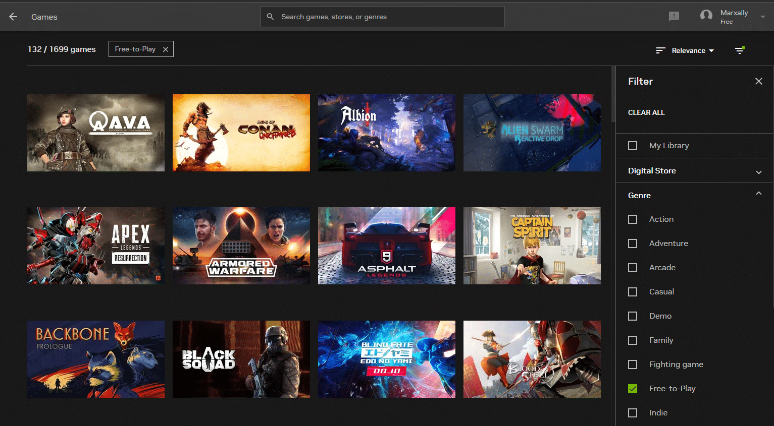Image resolution: width=774 pixels, height=426 pixels.
Task: Close the Filter panel
Action: click(x=759, y=81)
